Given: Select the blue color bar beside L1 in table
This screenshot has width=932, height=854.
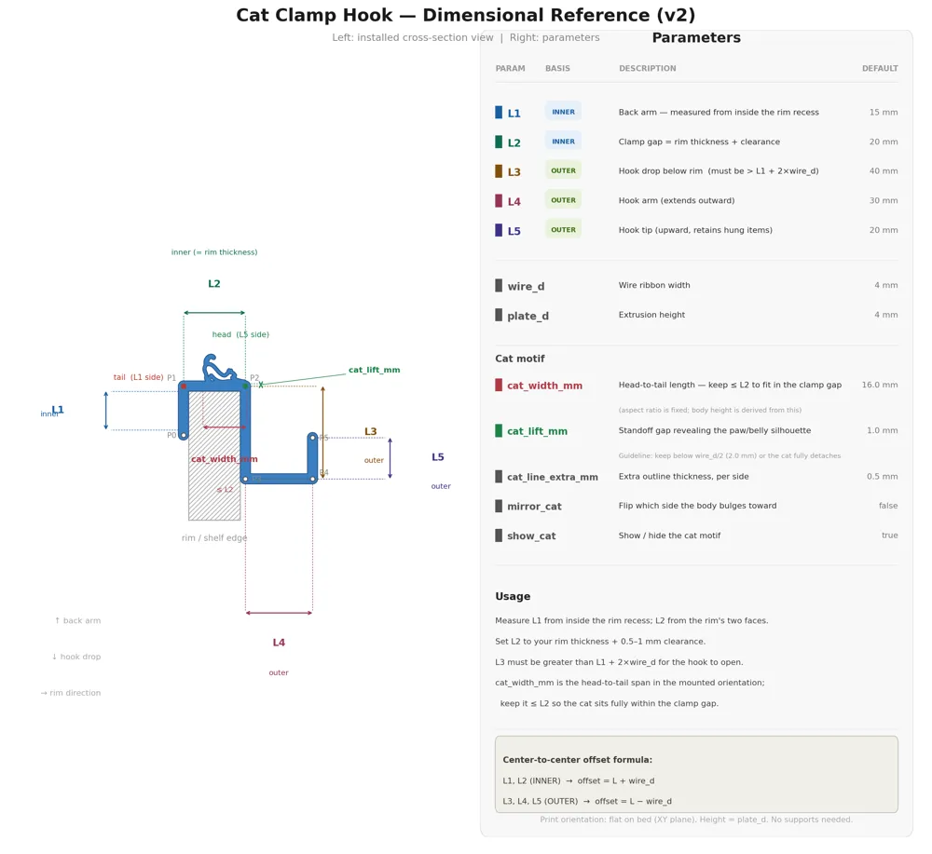Looking at the screenshot, I should coord(499,113).
